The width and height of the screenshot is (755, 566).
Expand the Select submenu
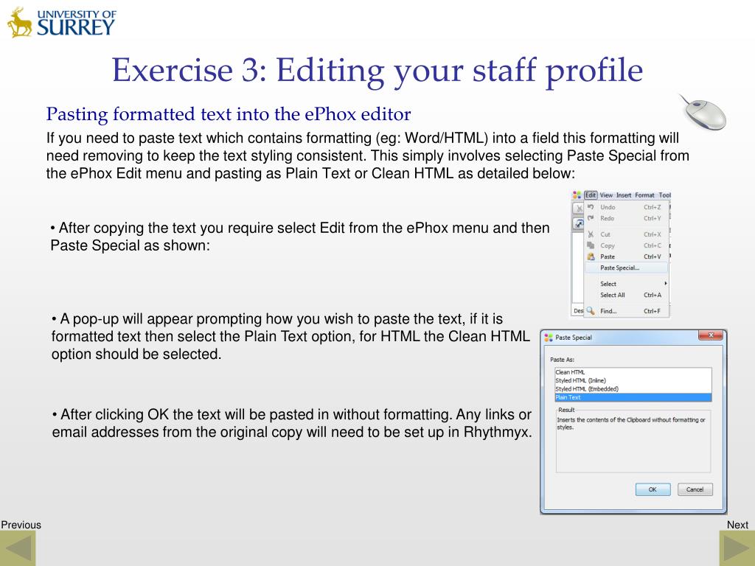[x=627, y=284]
